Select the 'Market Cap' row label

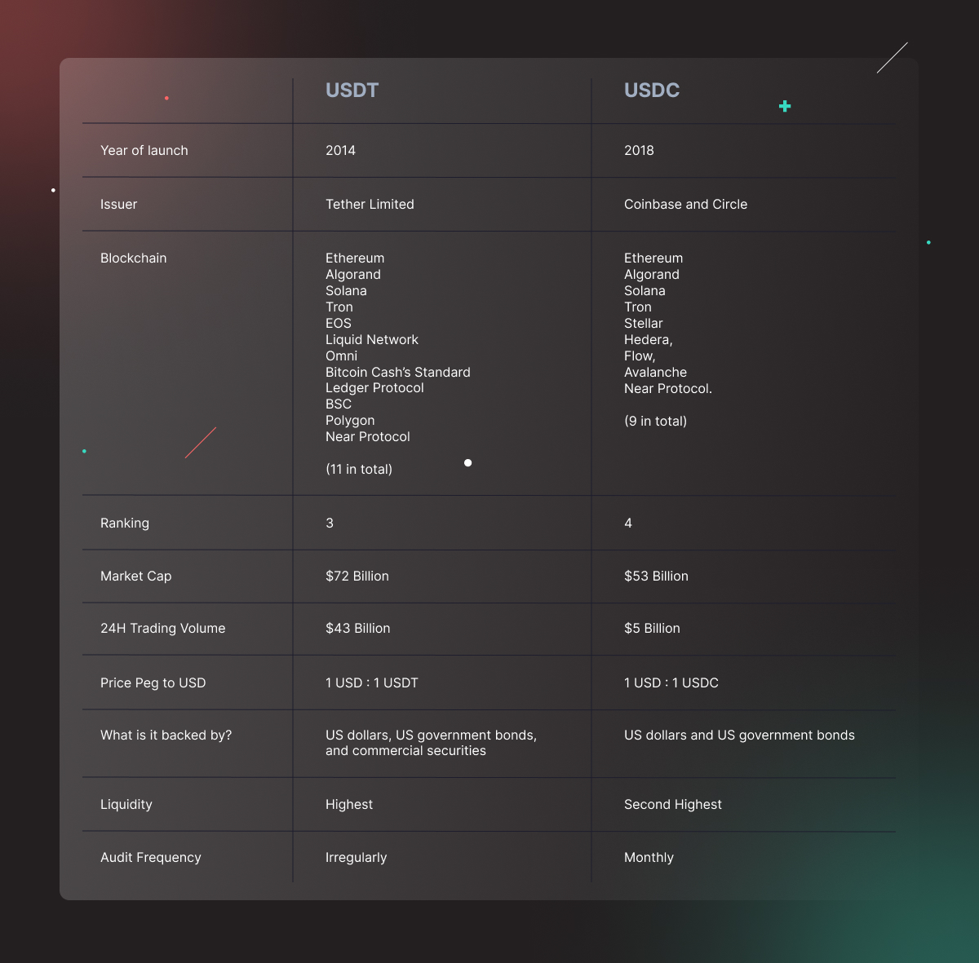point(136,576)
